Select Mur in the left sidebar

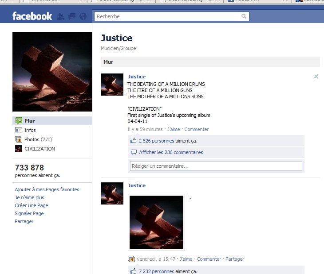[x=52, y=121]
